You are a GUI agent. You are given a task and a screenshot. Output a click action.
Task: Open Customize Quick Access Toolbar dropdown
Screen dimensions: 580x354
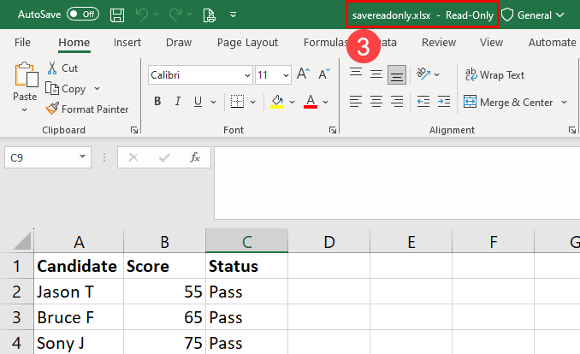233,15
